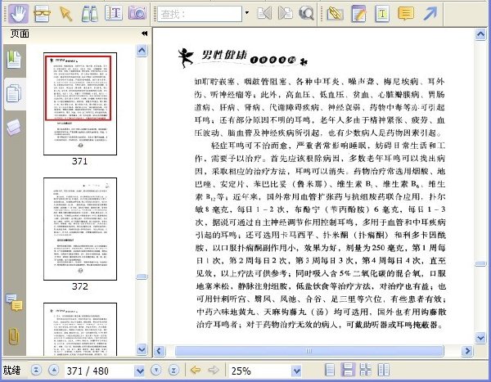491x382 pixels.
Task: Switch to continuous page layout
Action: [x=348, y=370]
